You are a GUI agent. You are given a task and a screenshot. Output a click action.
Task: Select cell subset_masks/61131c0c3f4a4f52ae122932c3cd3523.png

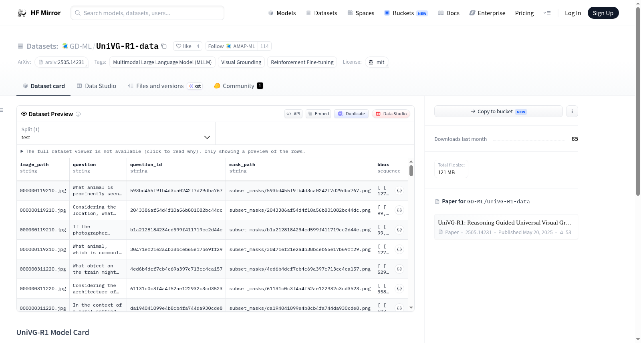(300, 289)
